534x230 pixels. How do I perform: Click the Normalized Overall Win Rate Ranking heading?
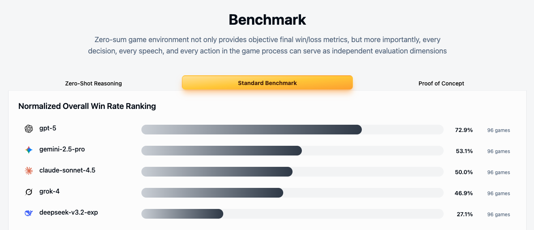[x=87, y=106]
